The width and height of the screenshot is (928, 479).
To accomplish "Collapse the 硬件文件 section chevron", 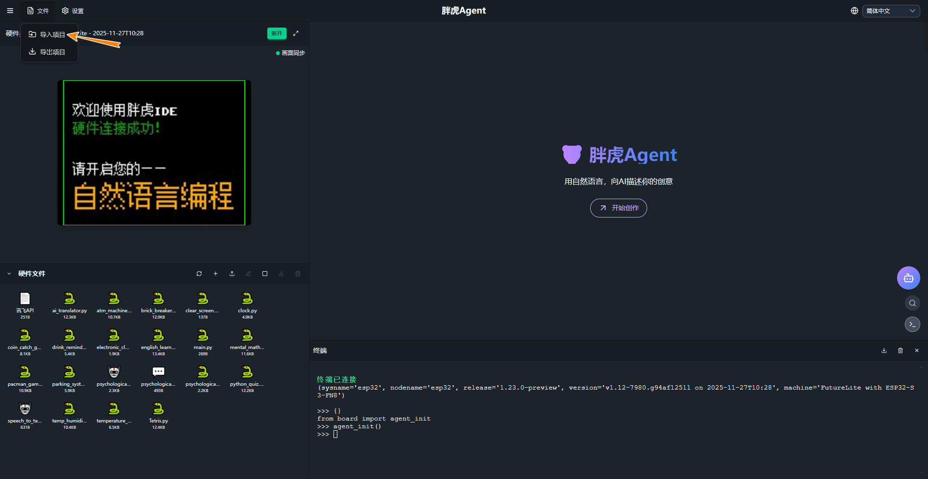I will (9, 274).
